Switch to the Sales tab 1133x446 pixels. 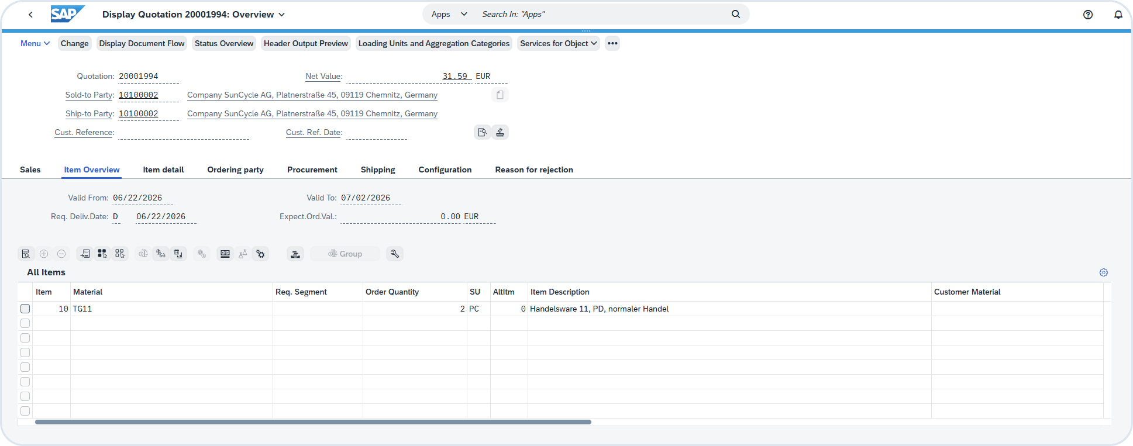30,170
